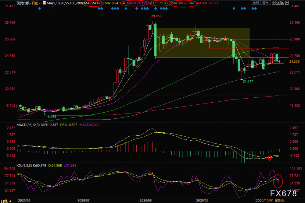Click the 24.339 current price tag
Screen dimensions: 305x203
(x=295, y=61)
